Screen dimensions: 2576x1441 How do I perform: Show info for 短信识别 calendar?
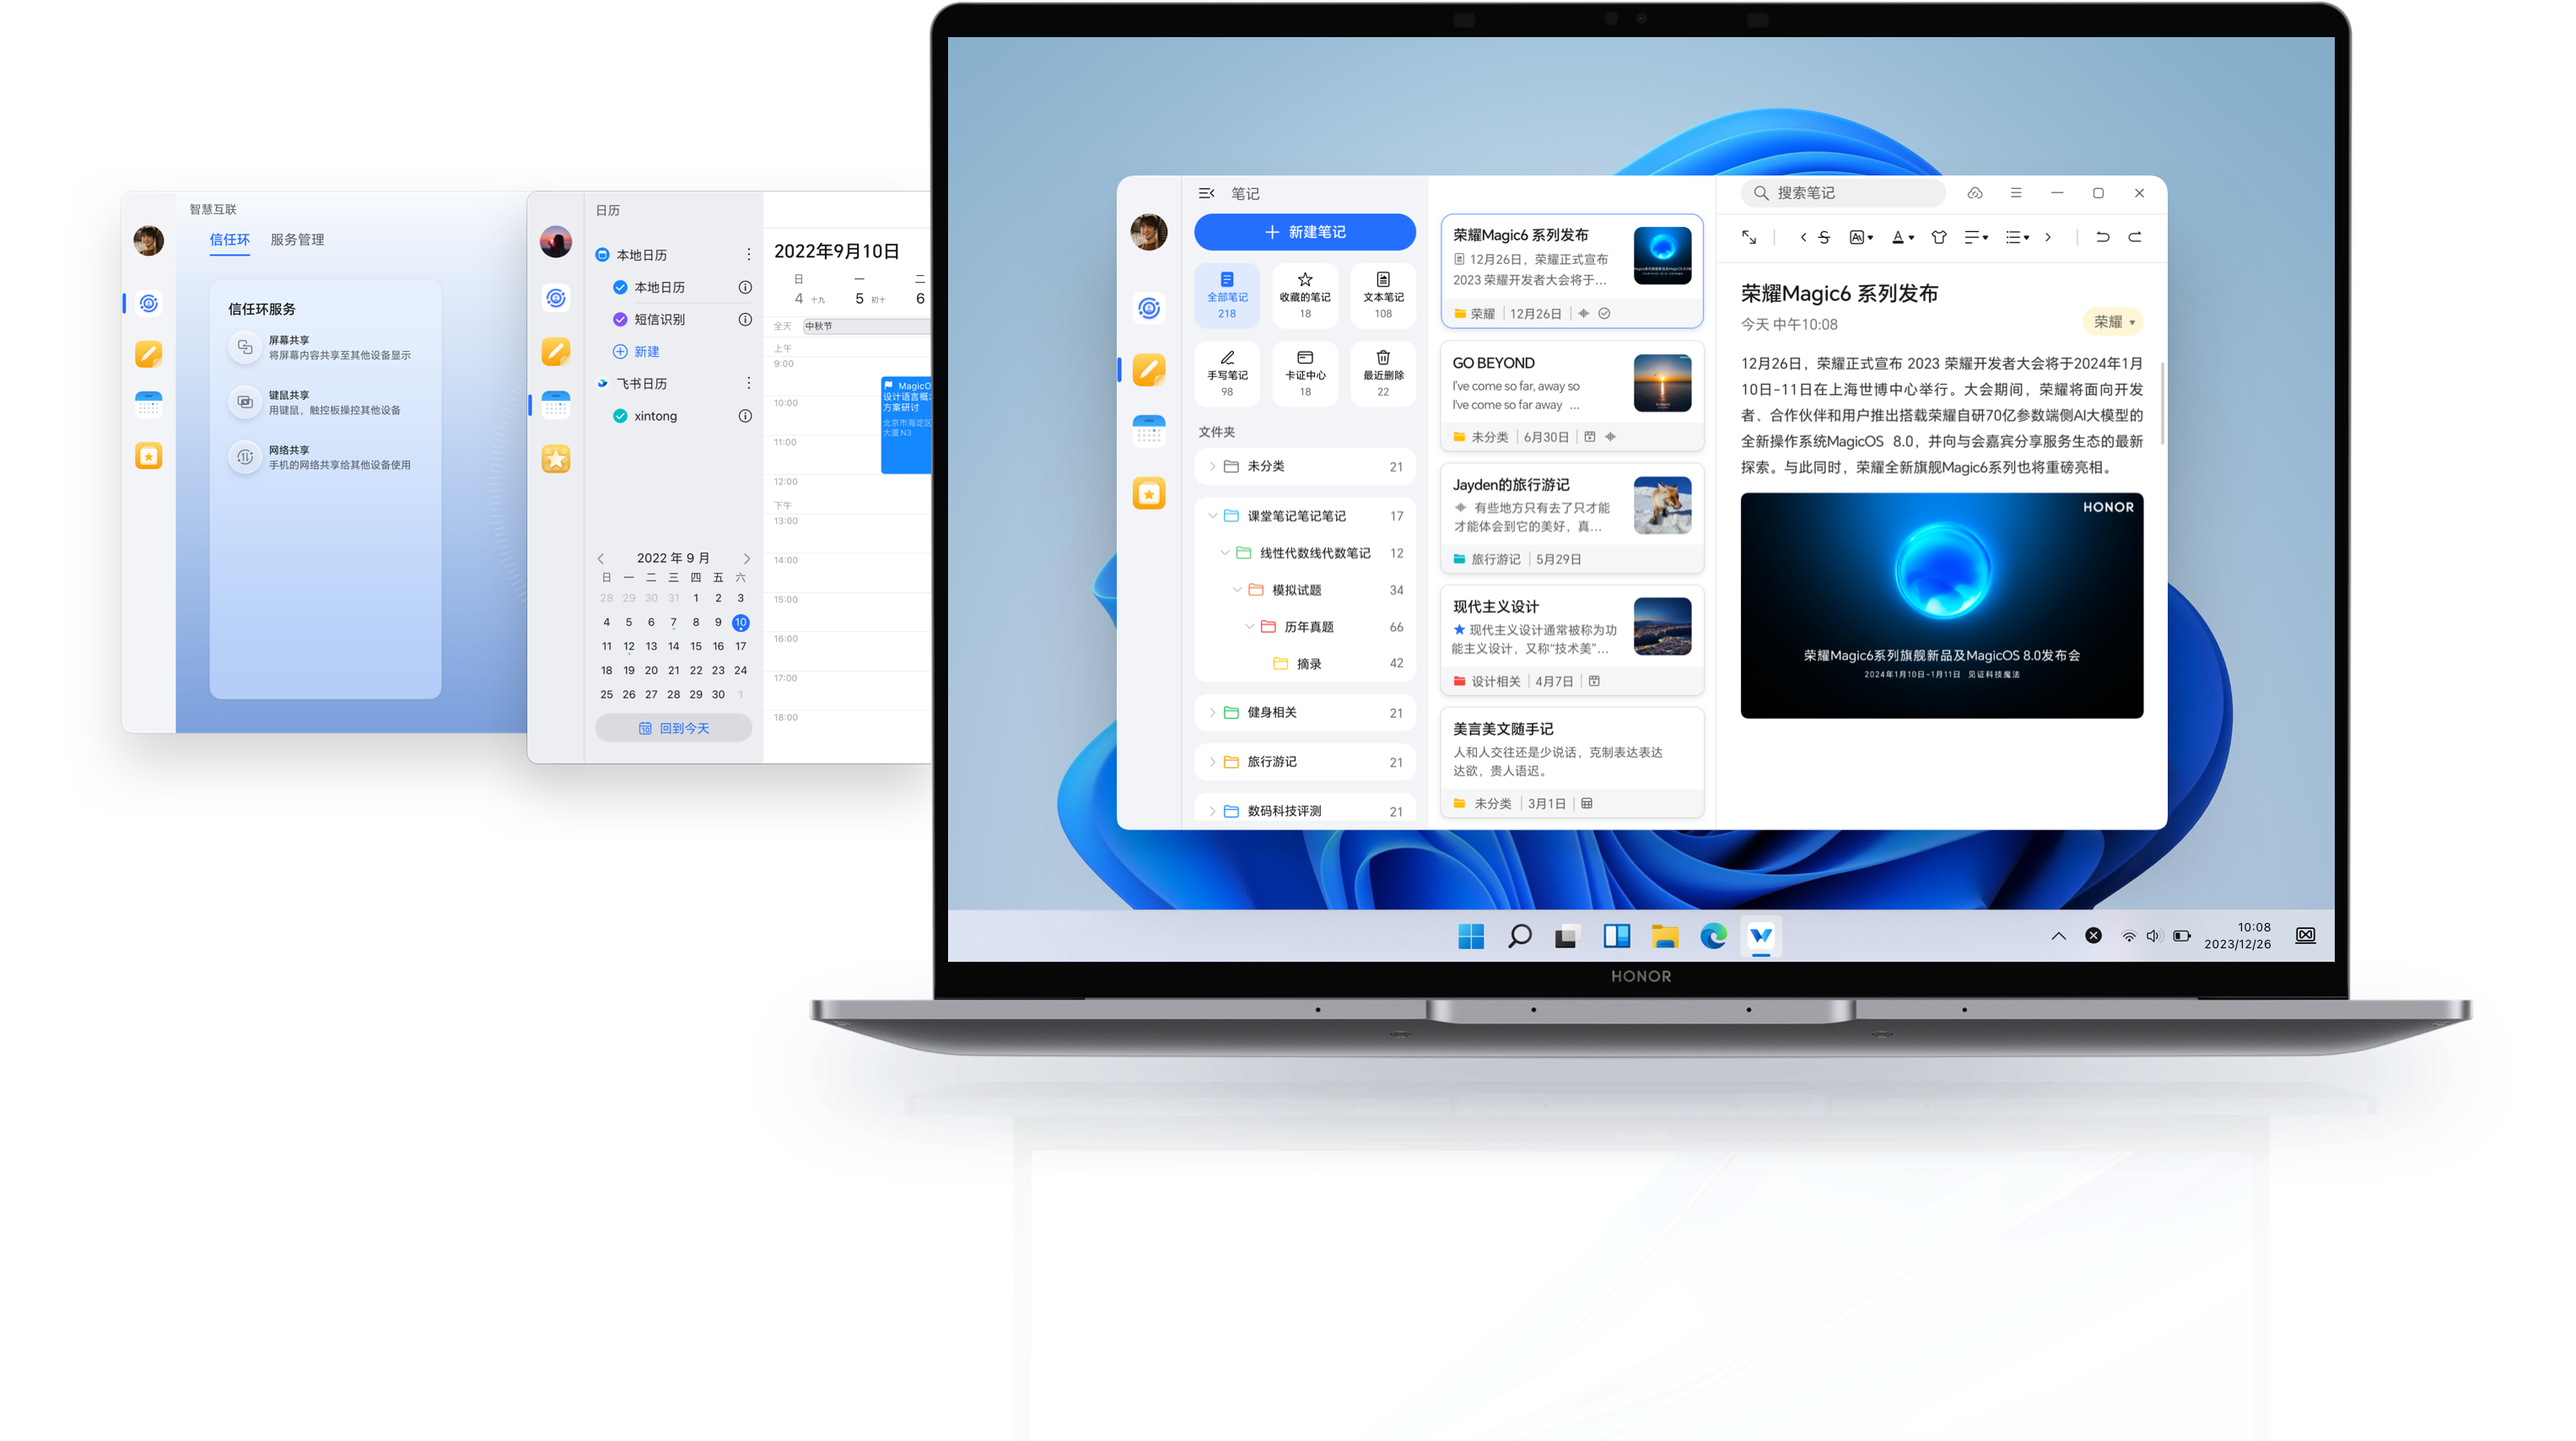(745, 319)
